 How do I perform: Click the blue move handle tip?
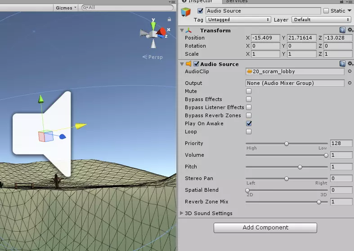pyautogui.click(x=63, y=137)
